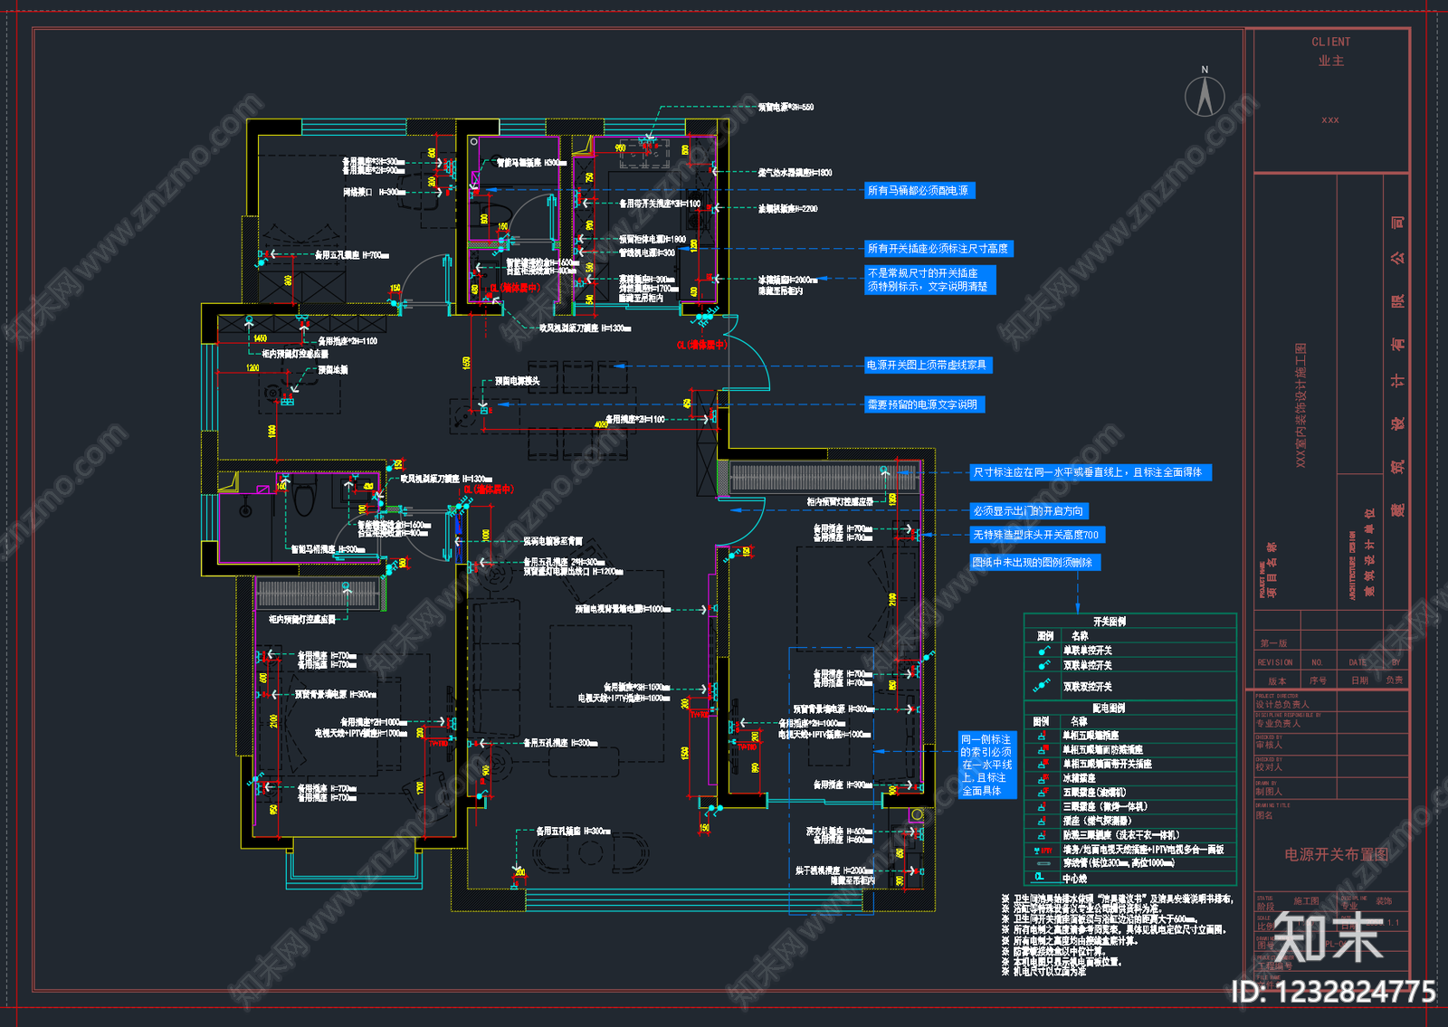Click the '施工图' stage value
This screenshot has width=1448, height=1027.
pos(1307,901)
